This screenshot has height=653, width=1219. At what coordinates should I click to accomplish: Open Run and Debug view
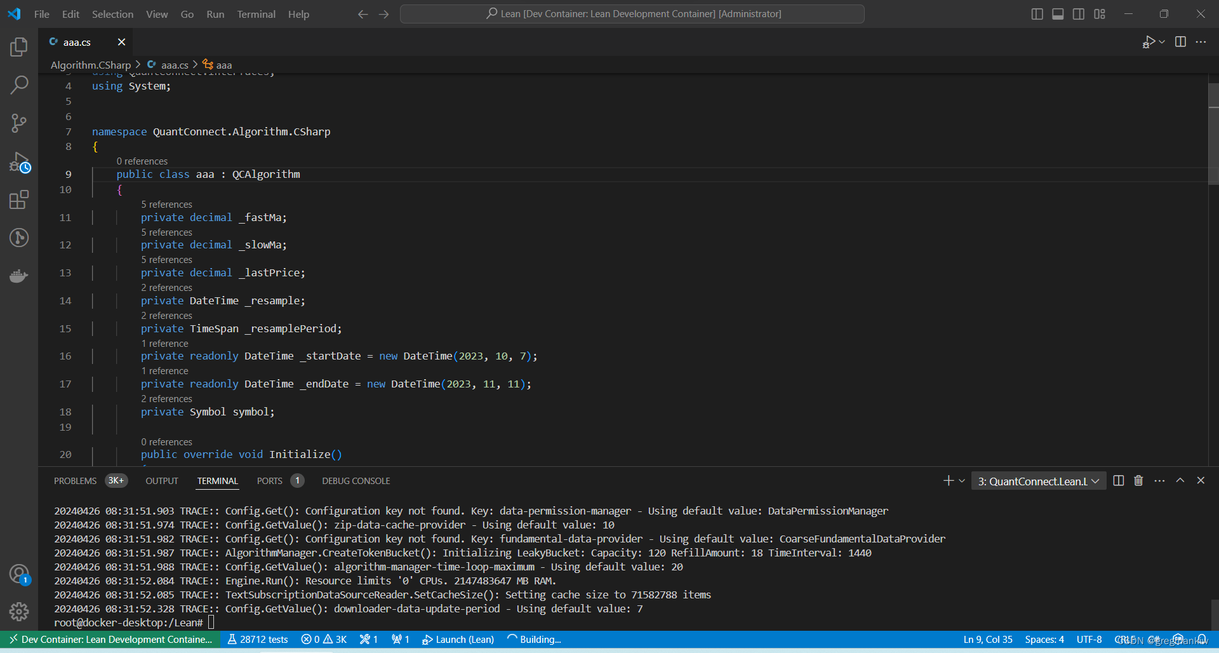pyautogui.click(x=19, y=163)
